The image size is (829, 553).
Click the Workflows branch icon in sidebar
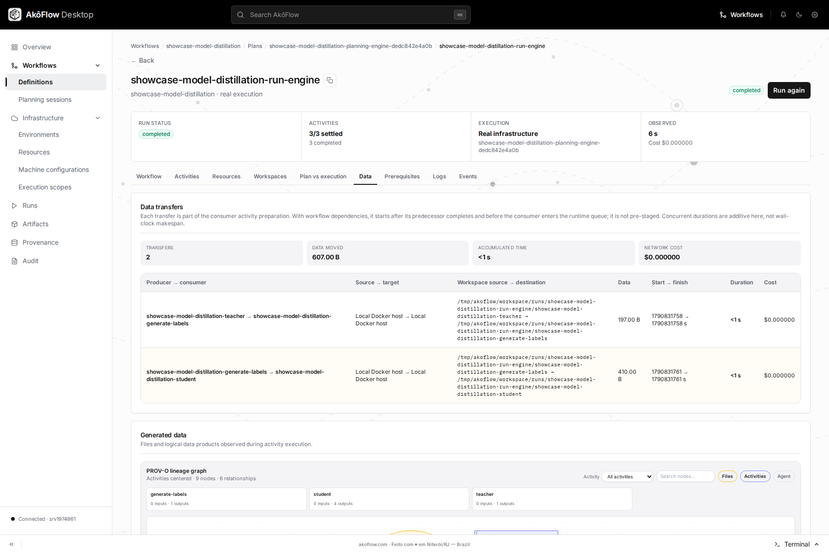pyautogui.click(x=14, y=65)
